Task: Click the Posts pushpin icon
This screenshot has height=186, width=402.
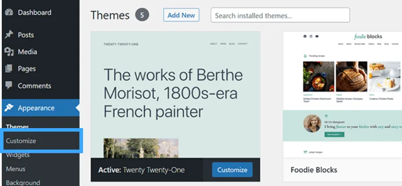Action: [x=9, y=35]
